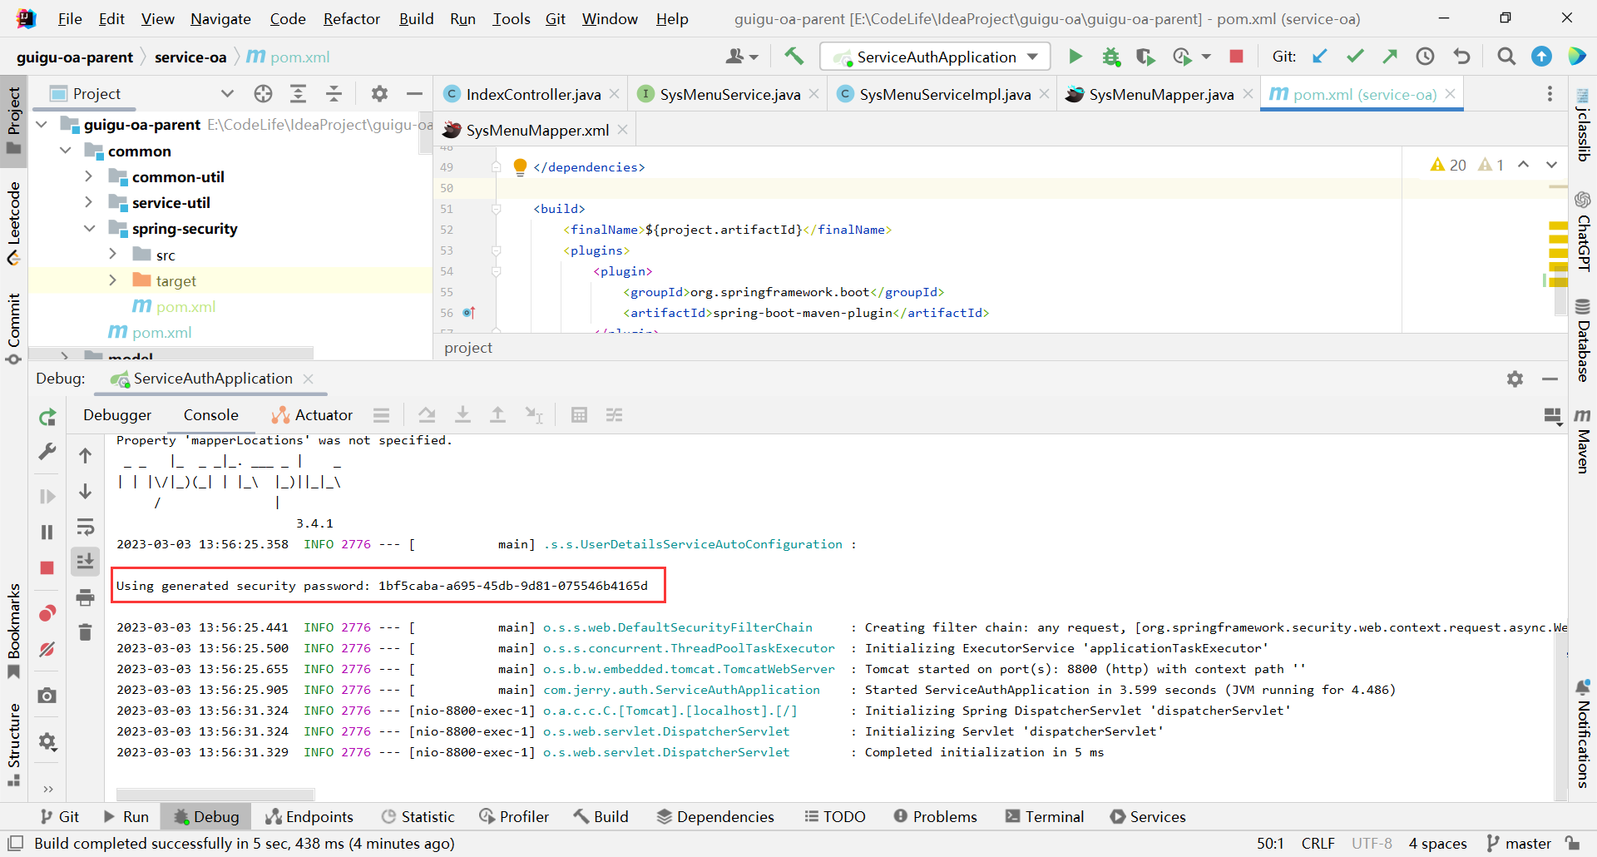Viewport: 1597px width, 857px height.
Task: Click View Breakpoints icon in debug sidebar
Action: pyautogui.click(x=47, y=614)
